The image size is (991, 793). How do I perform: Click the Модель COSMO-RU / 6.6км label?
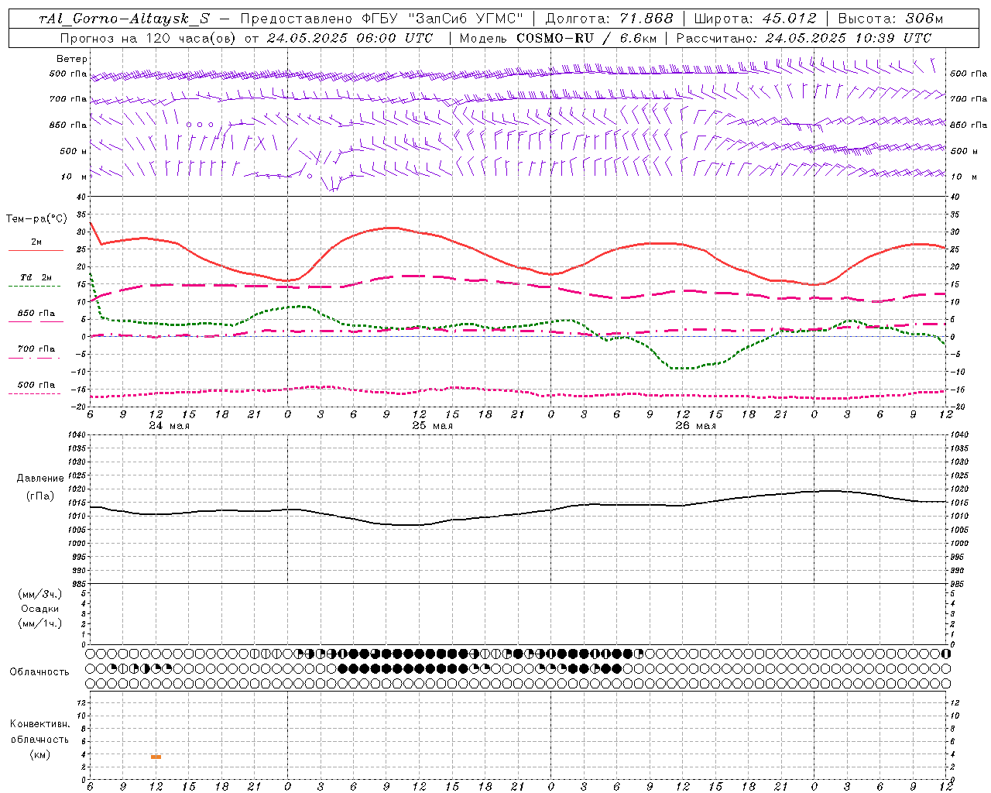tap(557, 38)
